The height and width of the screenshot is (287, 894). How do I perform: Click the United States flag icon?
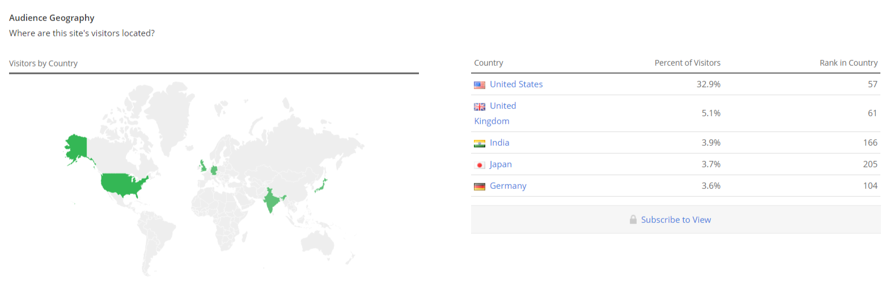[x=480, y=85]
